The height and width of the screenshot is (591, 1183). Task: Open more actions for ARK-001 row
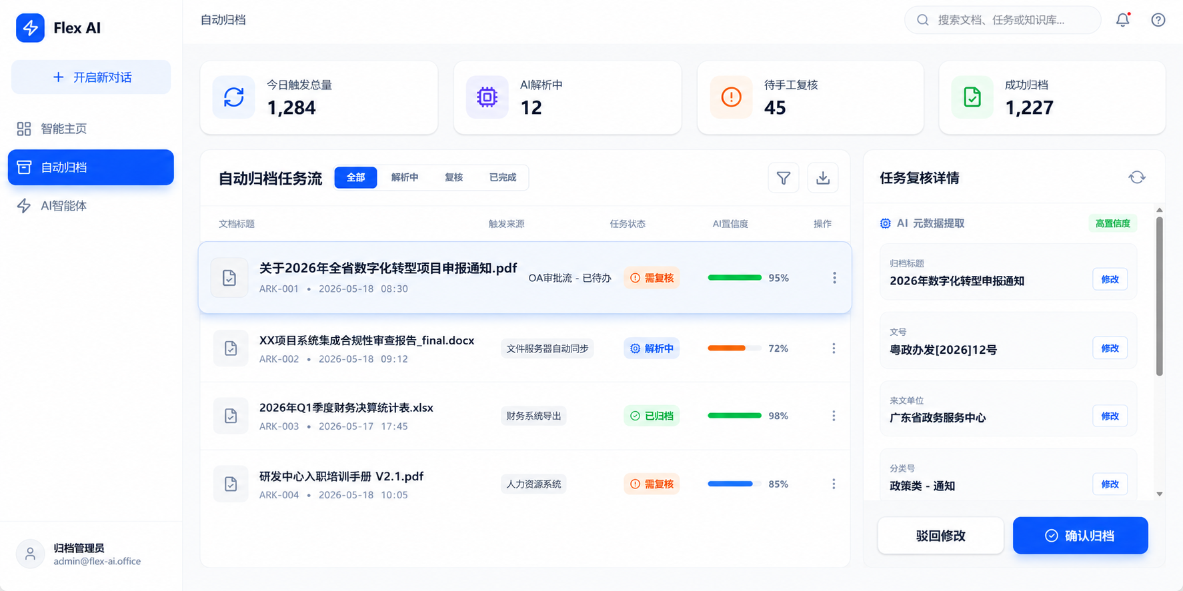click(x=834, y=278)
